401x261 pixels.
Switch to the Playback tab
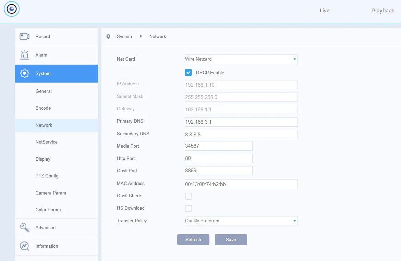coord(383,11)
